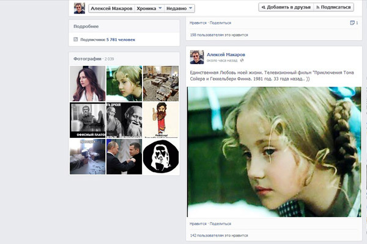Screen dimensions: 367x244
Task: Click the Подписаться button
Action: [333, 7]
